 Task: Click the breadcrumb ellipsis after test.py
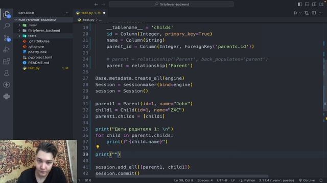coord(100,20)
